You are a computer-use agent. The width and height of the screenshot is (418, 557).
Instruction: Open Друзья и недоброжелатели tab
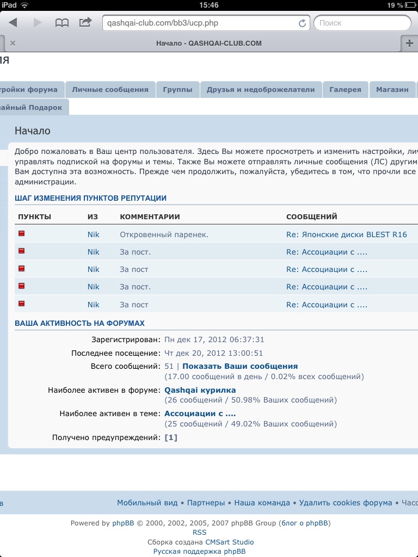point(261,90)
